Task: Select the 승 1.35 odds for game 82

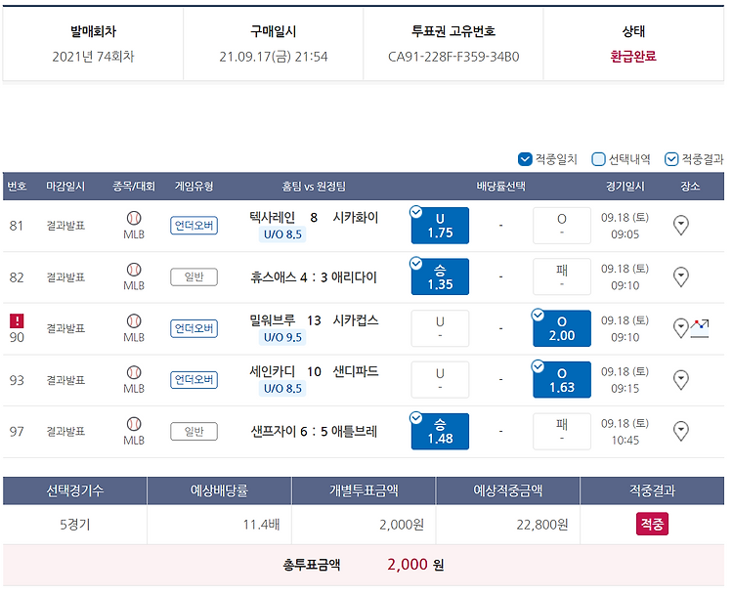Action: 440,276
